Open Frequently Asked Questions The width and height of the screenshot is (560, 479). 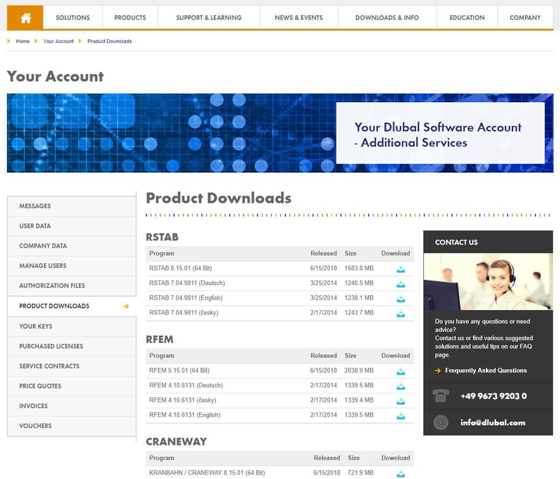coord(486,370)
